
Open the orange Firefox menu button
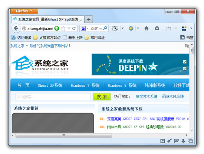tap(24, 11)
